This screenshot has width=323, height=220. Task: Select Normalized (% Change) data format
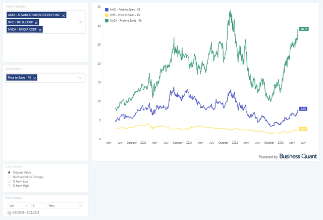point(9,177)
